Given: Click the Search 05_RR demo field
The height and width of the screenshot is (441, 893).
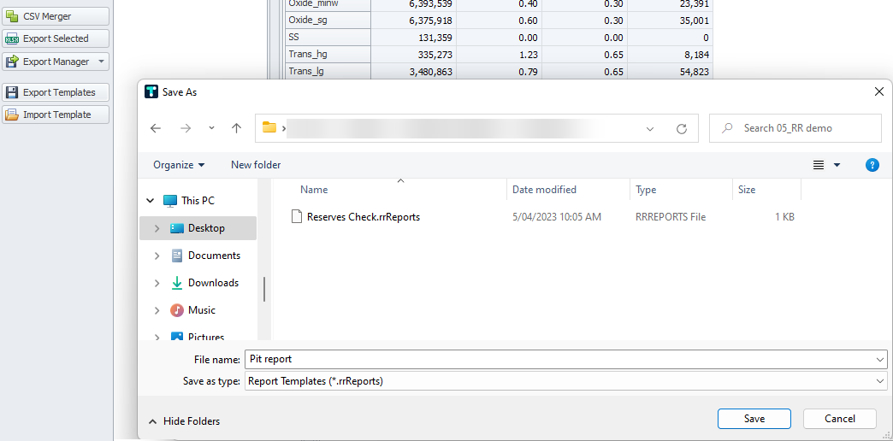Looking at the screenshot, I should 795,128.
